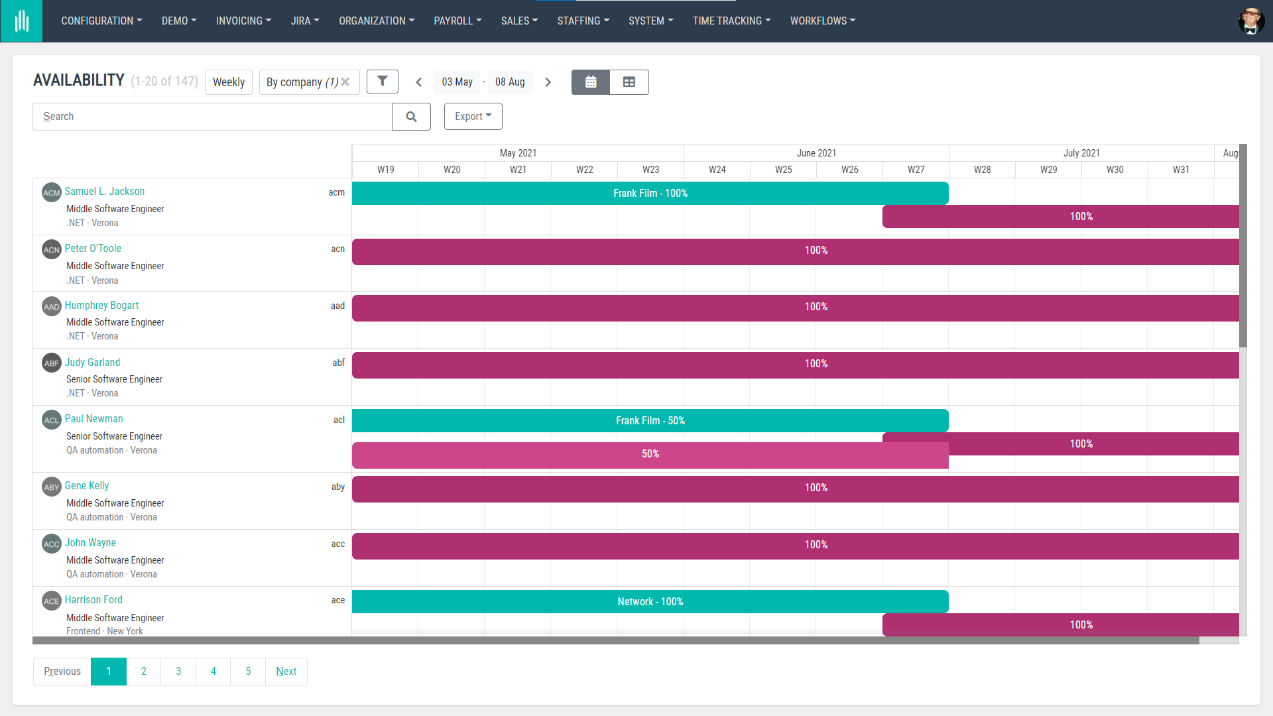Select Paul Newman's 'Frank Film - 50%' allocation bar
This screenshot has width=1273, height=716.
point(650,420)
